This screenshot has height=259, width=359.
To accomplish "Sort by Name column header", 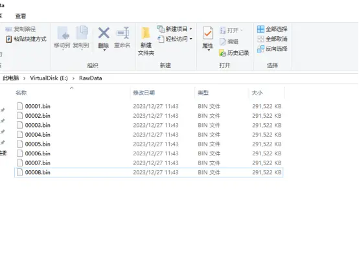I will (x=21, y=93).
